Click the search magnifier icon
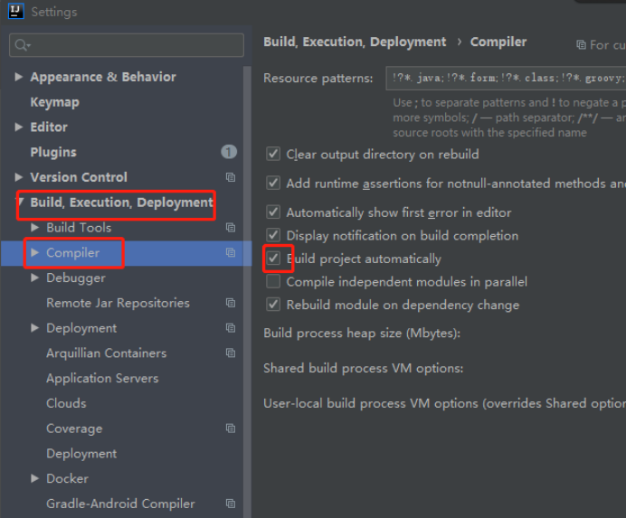The image size is (626, 518). coord(22,44)
